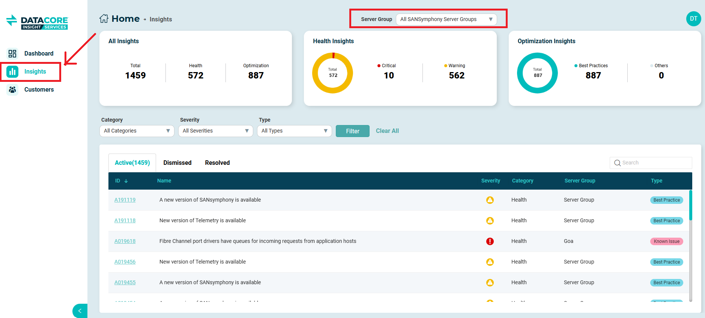Expand the All Types dropdown
Viewport: 705px width, 318px height.
(x=294, y=131)
